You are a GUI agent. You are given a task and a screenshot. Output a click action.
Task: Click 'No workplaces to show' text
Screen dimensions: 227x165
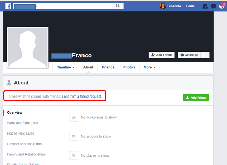coord(99,117)
